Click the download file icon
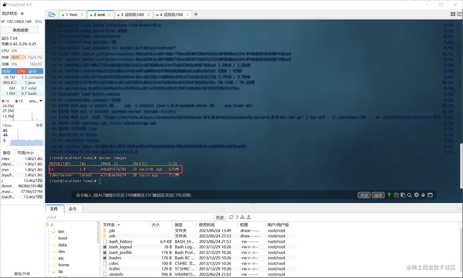Image resolution: width=463 pixels, height=278 pixels. [243, 217]
